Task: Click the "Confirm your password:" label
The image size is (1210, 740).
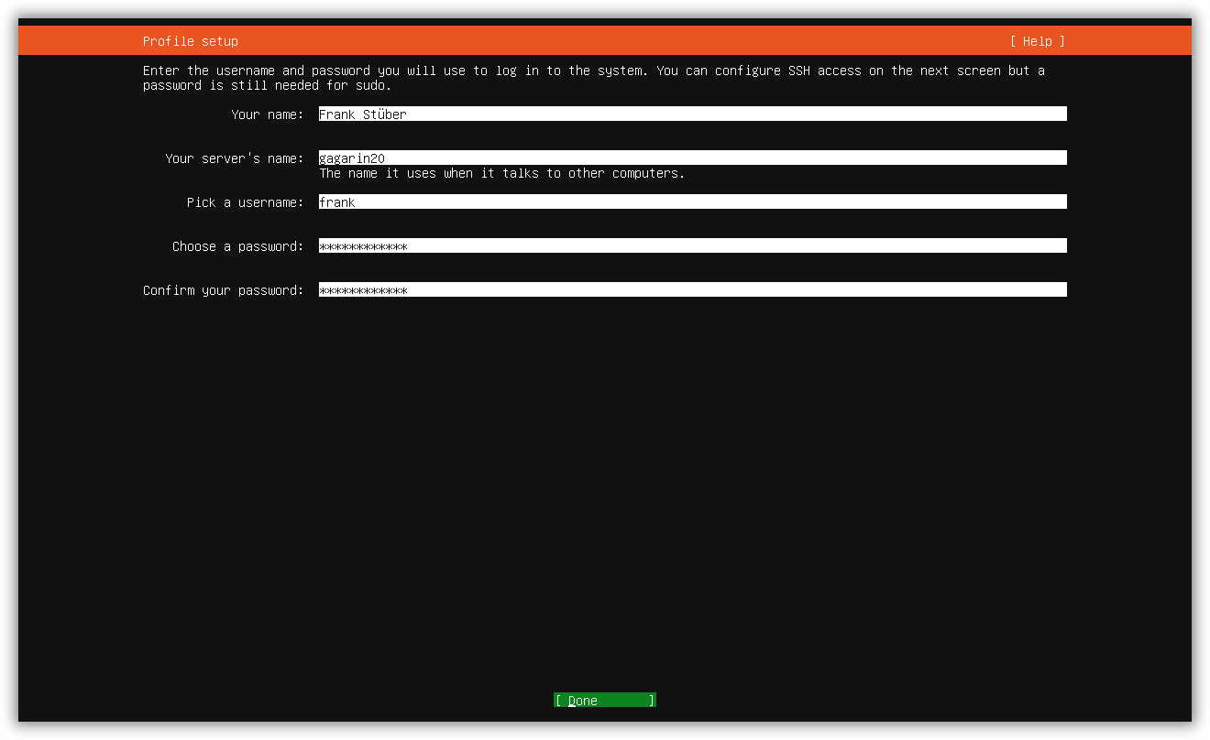Action: click(224, 290)
